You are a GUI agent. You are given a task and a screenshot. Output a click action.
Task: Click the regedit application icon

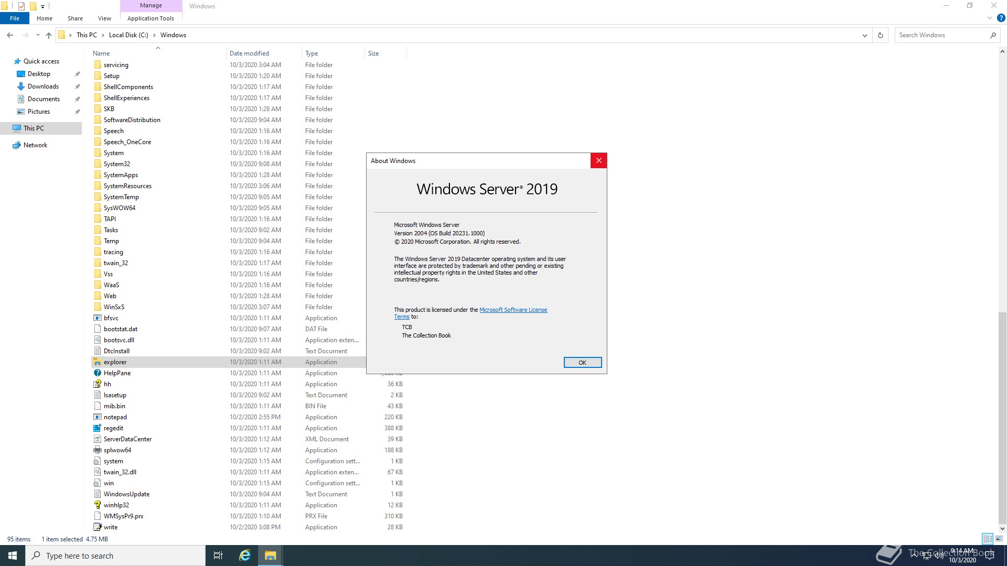tap(97, 428)
